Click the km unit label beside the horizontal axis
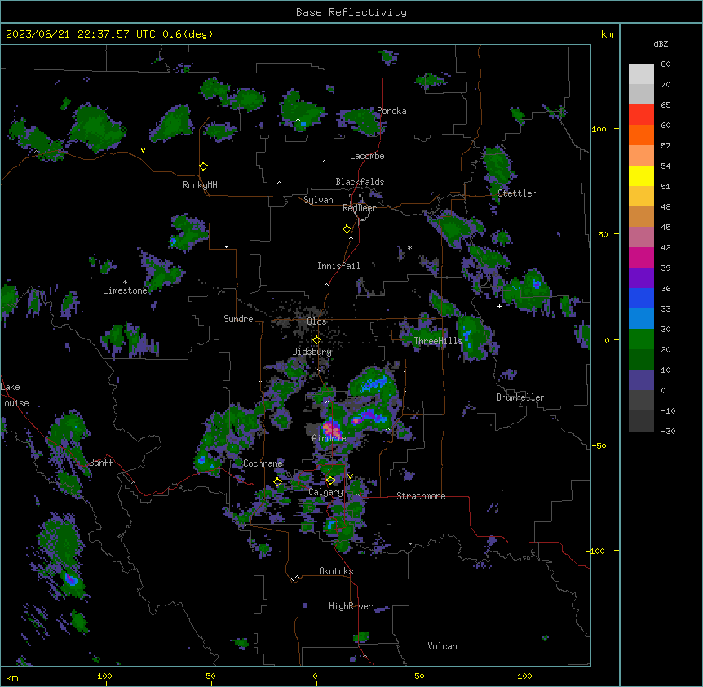Viewport: 703px width, 687px height. coord(12,678)
